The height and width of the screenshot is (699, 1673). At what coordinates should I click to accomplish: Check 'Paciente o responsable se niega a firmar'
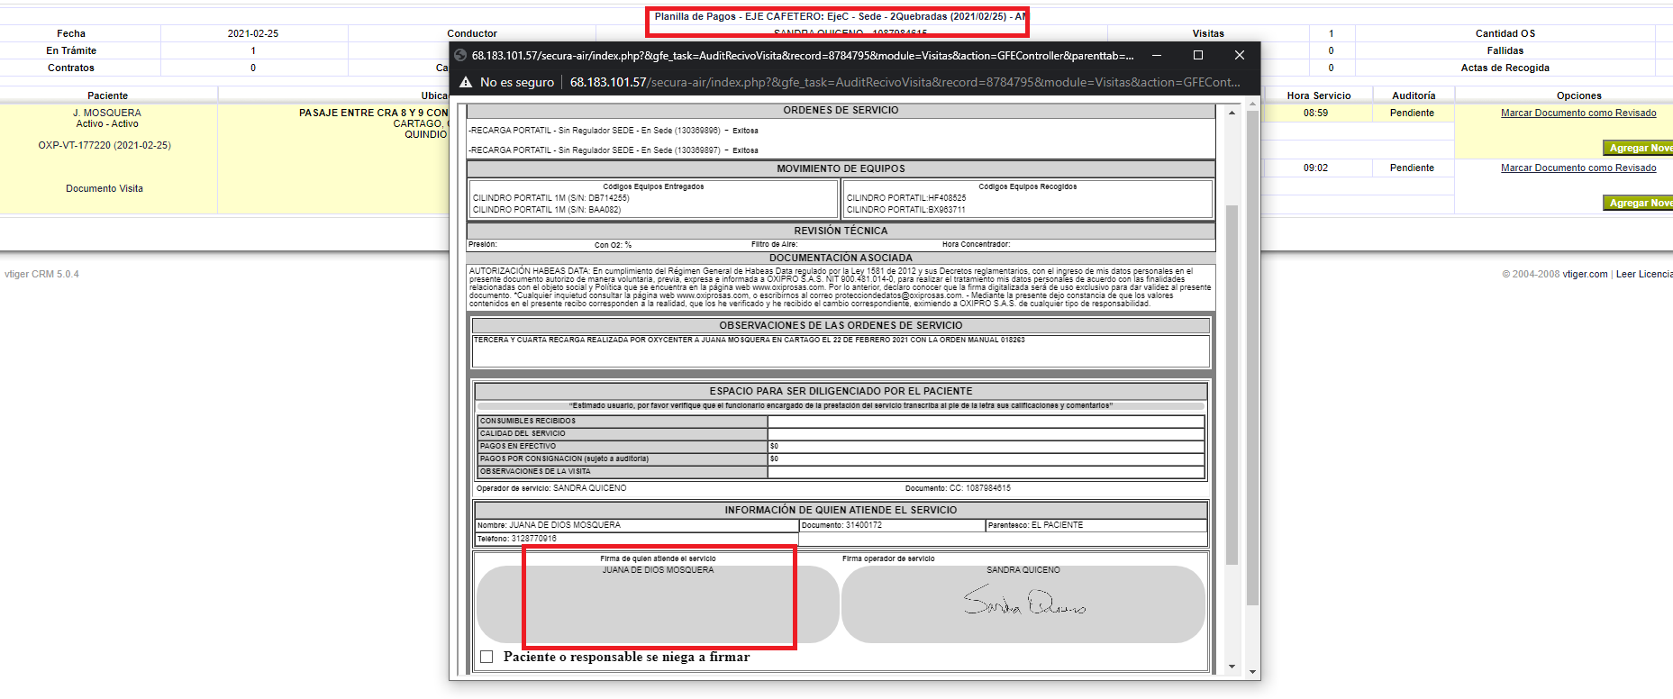coord(486,657)
